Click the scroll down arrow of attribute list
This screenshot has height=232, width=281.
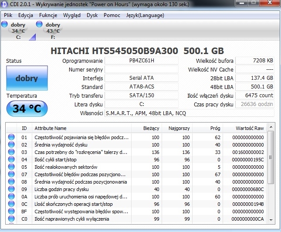tap(271, 220)
